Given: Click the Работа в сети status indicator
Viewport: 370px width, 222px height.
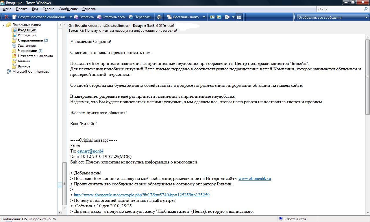Looking at the screenshot, I should click(x=292, y=219).
